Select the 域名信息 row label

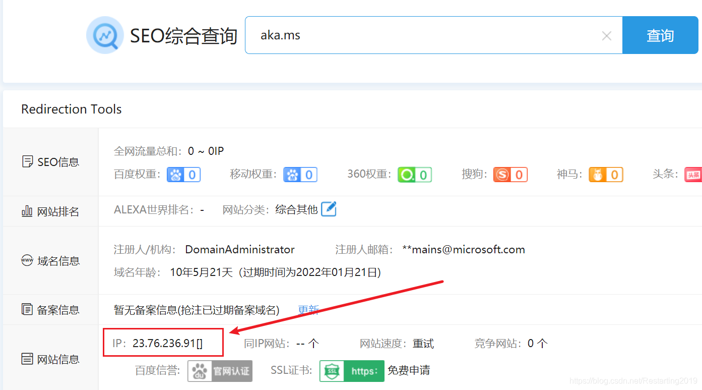pyautogui.click(x=58, y=261)
